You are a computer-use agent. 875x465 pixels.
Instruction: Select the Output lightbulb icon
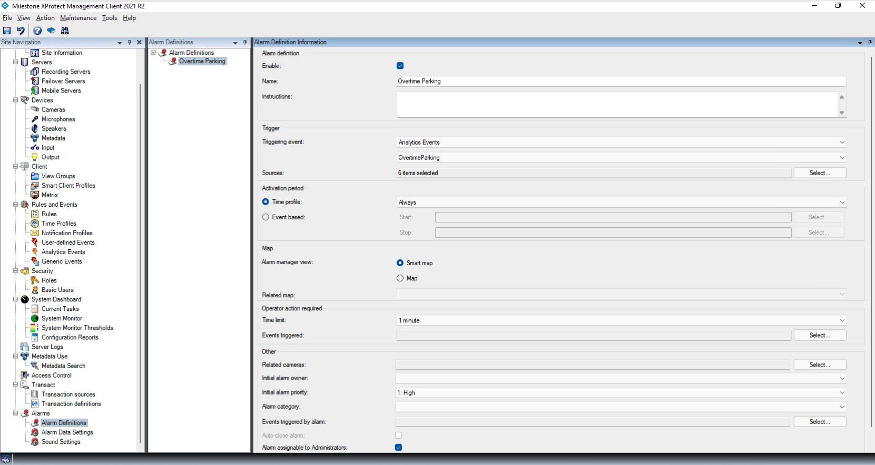point(35,157)
